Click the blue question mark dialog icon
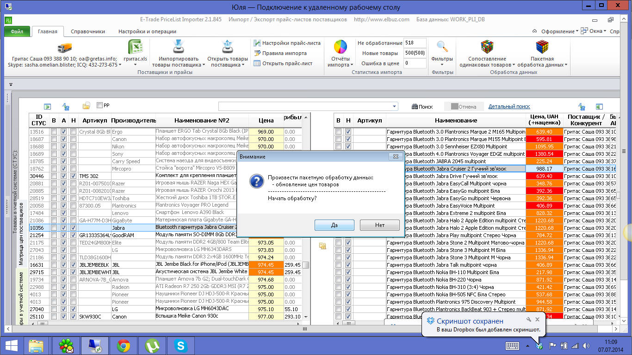This screenshot has height=355, width=632. point(256,181)
